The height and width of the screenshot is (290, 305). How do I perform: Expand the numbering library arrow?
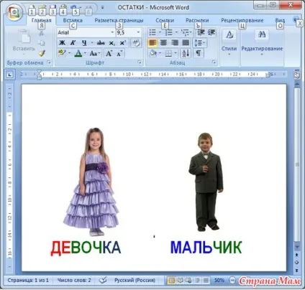coord(176,32)
